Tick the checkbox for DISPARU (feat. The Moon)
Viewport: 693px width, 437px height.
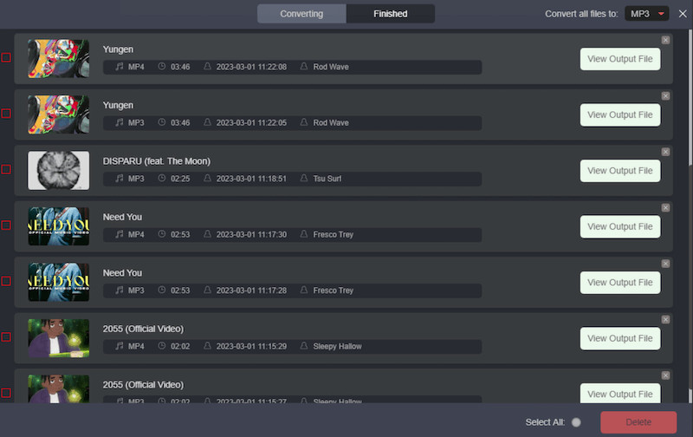tap(6, 169)
